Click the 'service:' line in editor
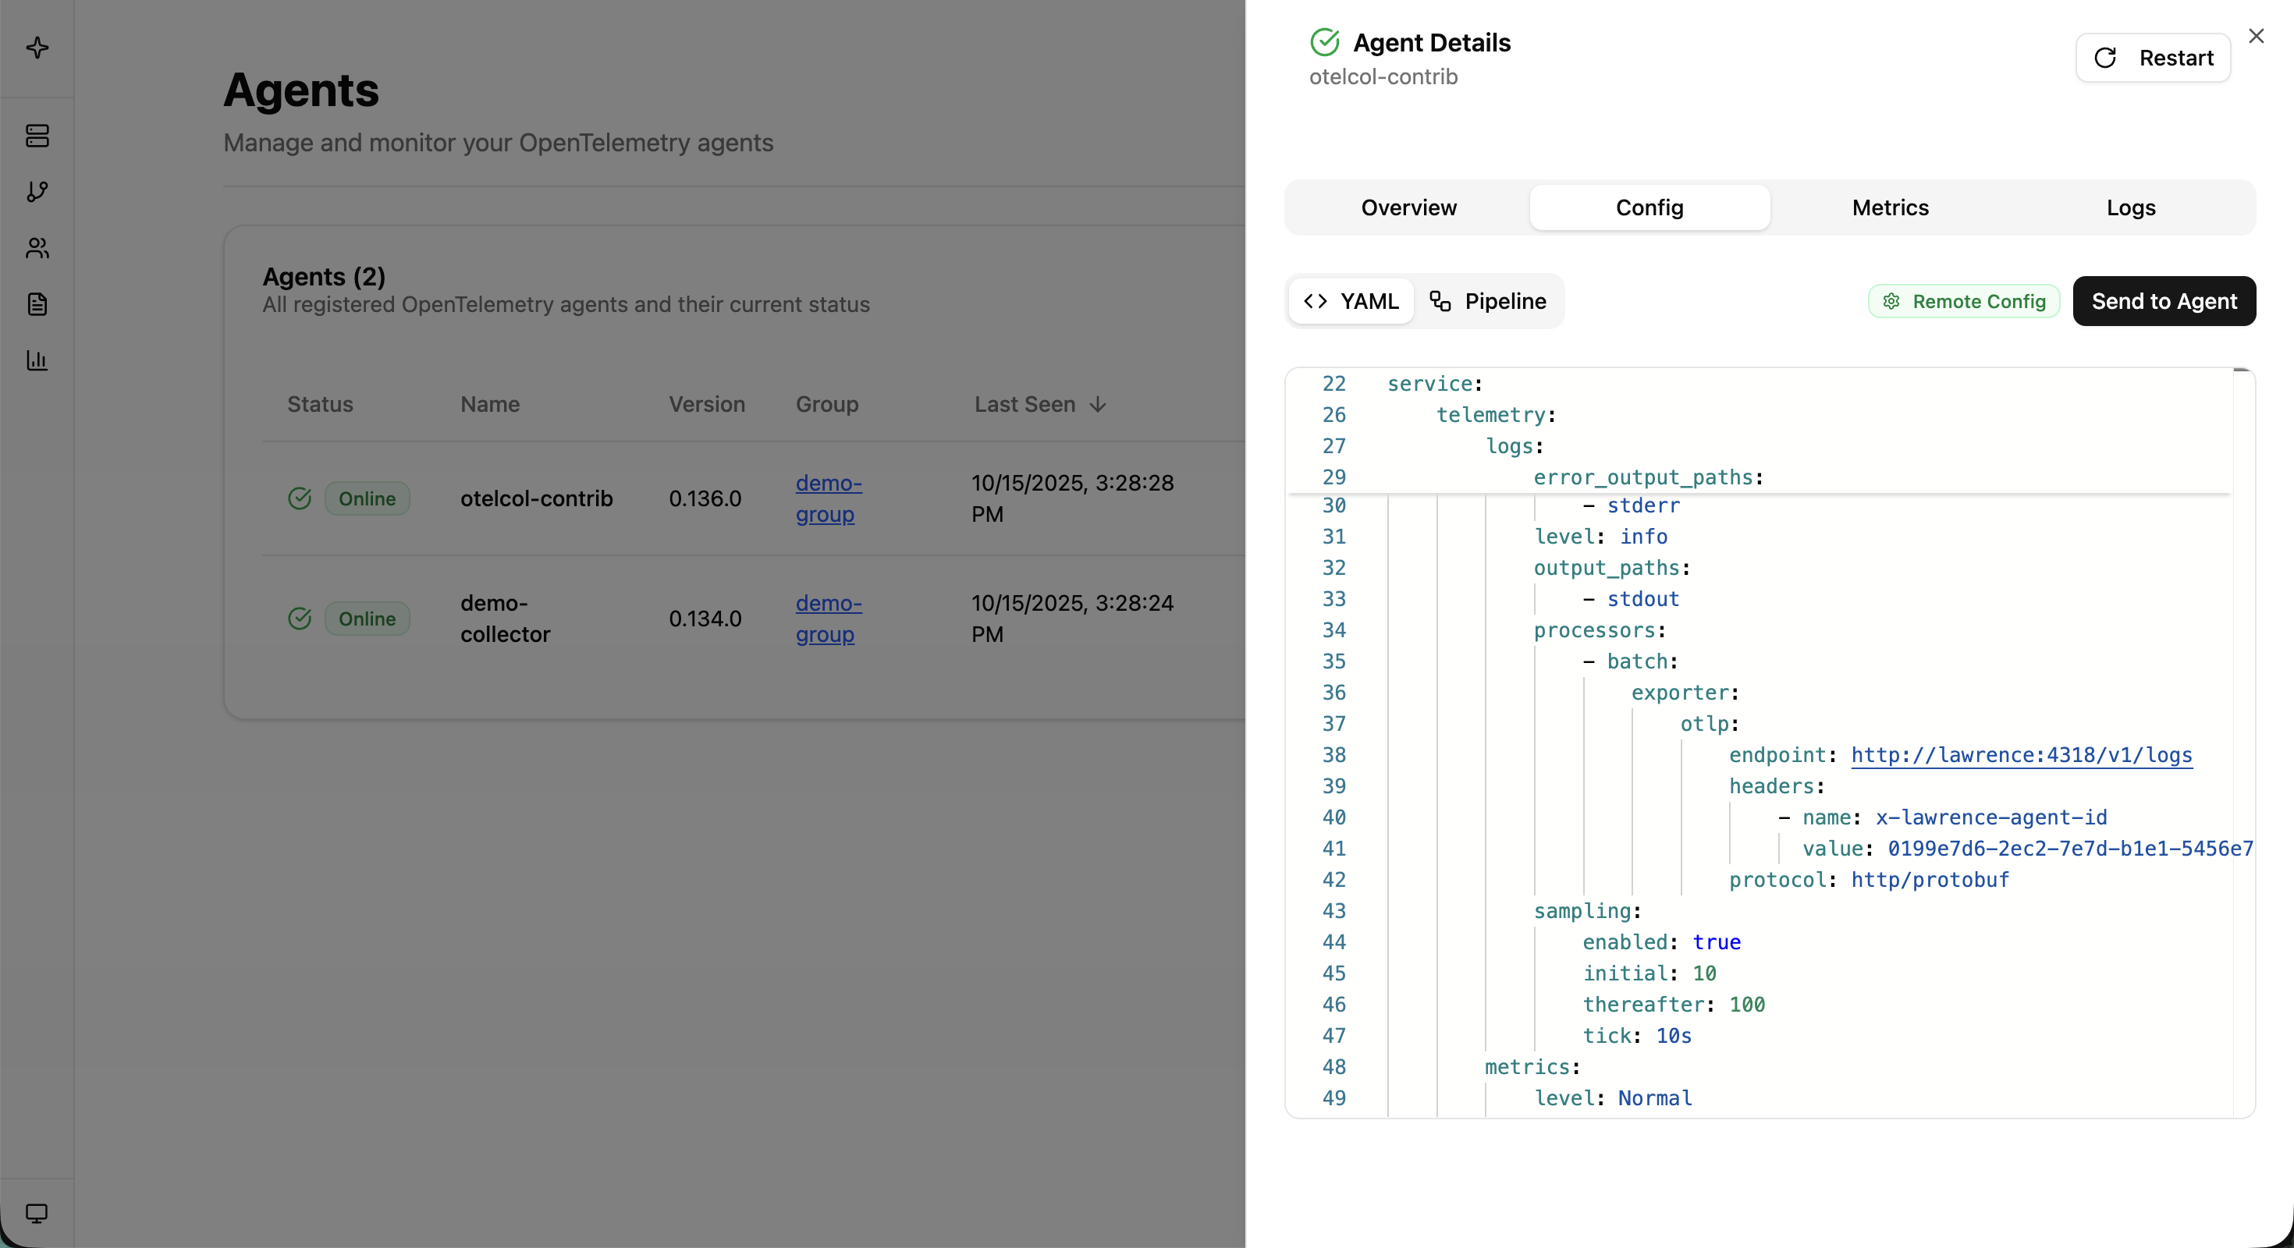2294x1248 pixels. 1435,384
